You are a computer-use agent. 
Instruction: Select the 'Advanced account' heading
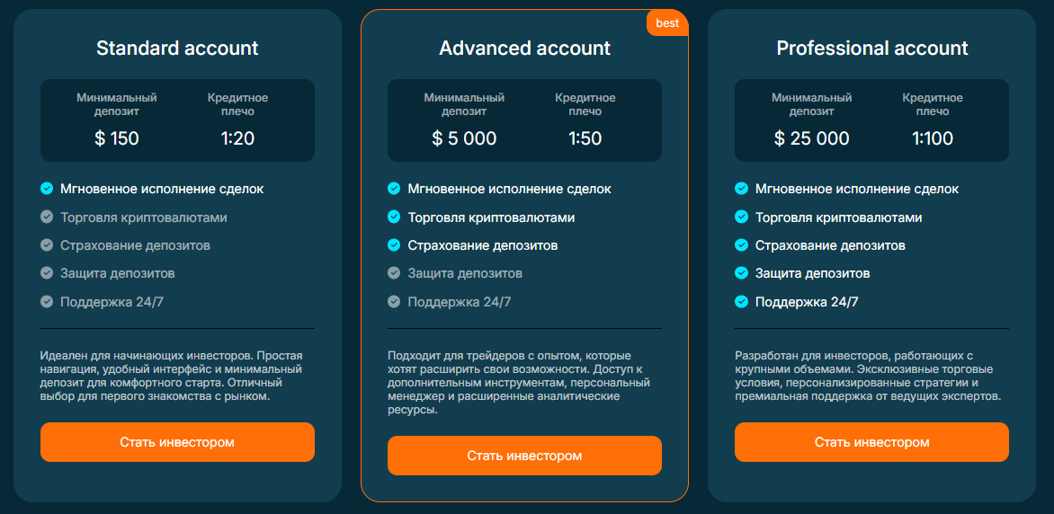click(x=524, y=49)
